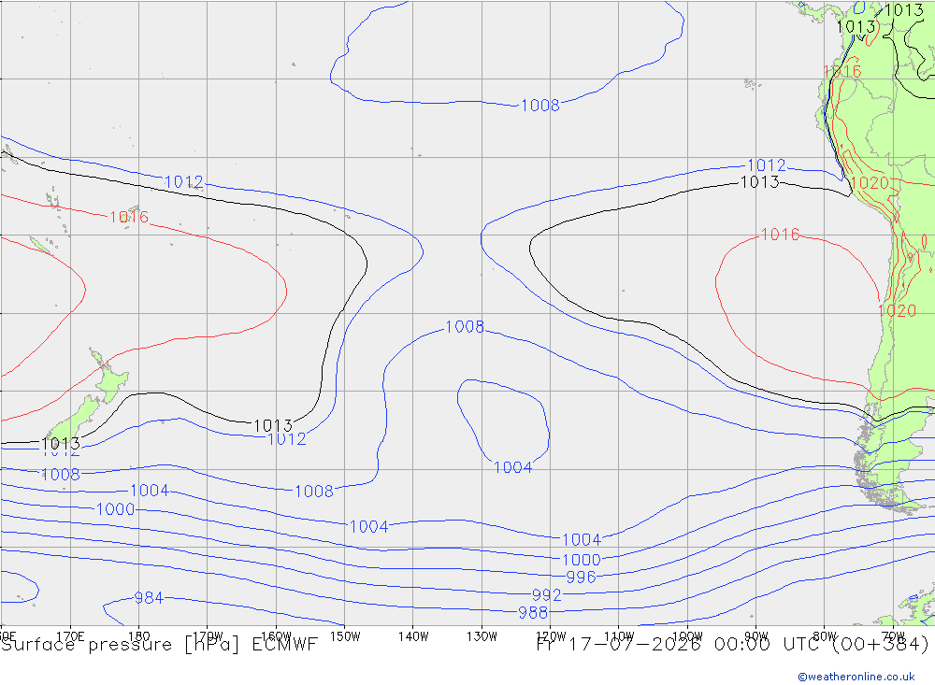Click the Surface pressure ECMWF title text

pyautogui.click(x=159, y=645)
